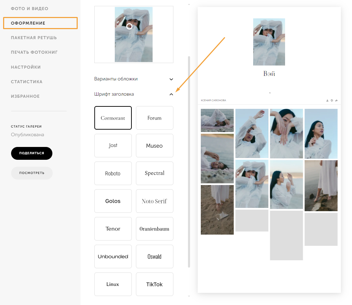Screen dimensions: 352x305
Task: Open ИЗБРАННОЕ in the sidebar
Action: [25, 96]
